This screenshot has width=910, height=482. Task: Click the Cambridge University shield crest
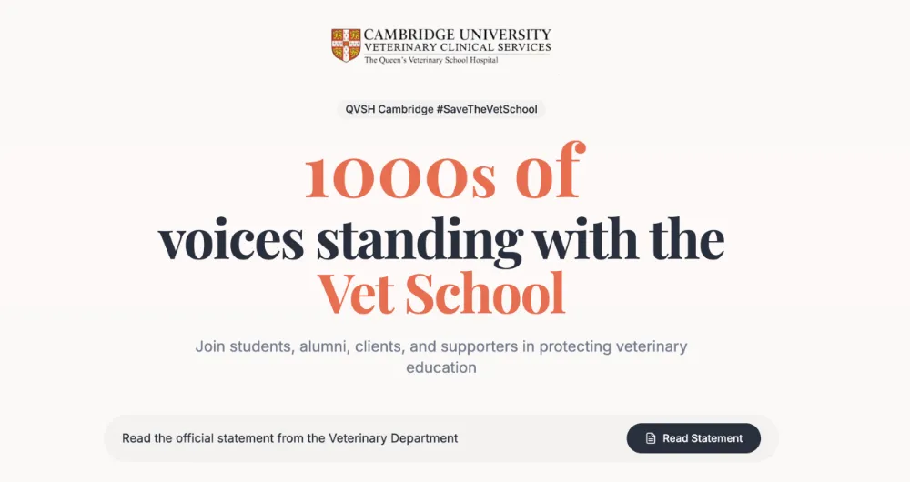(345, 45)
